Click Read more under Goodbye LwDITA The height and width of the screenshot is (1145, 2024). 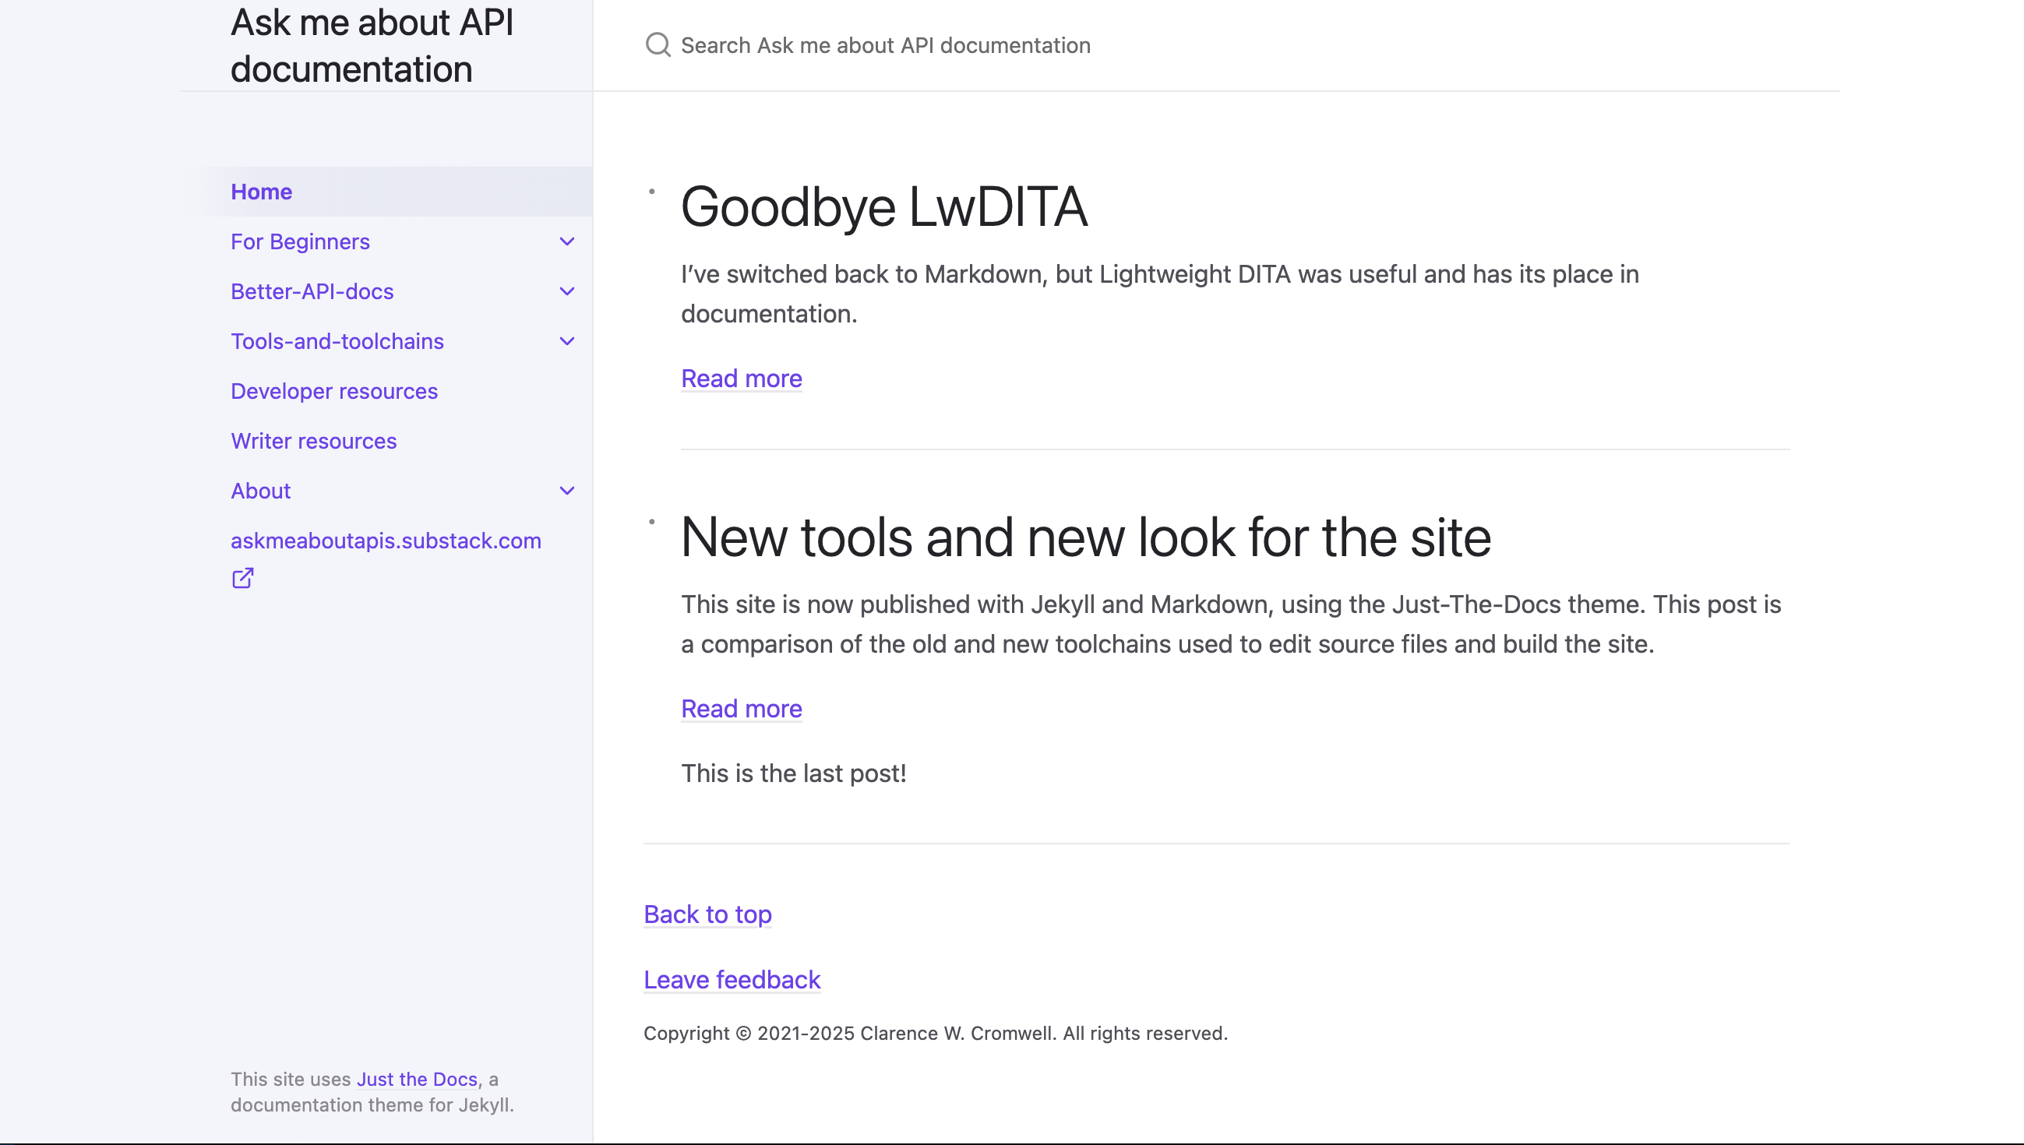tap(741, 379)
